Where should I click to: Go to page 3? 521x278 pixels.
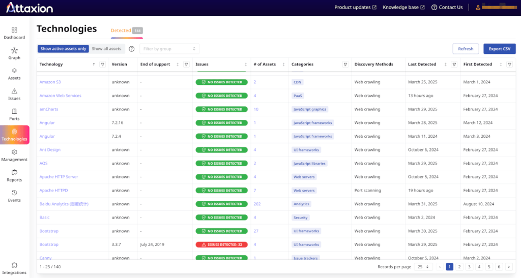(x=469, y=267)
